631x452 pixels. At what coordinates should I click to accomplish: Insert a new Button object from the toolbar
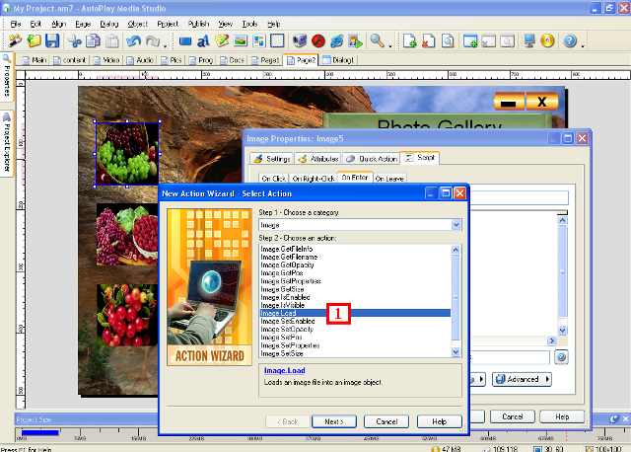pyautogui.click(x=185, y=41)
